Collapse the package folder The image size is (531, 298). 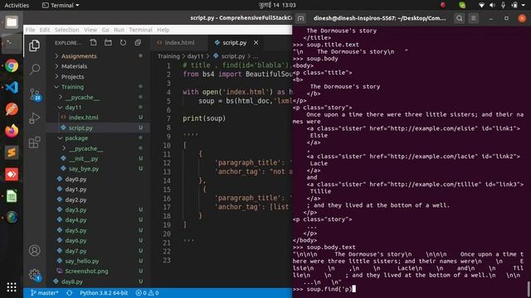(x=76, y=138)
